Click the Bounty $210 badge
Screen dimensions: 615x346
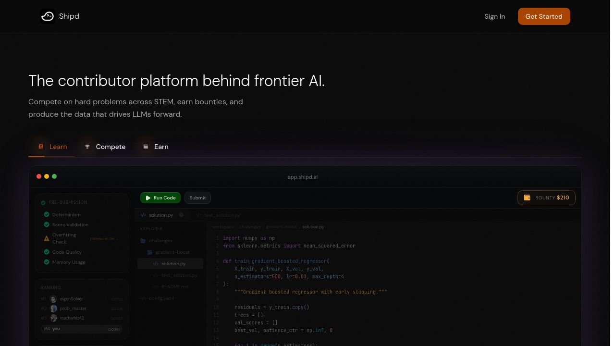(546, 198)
